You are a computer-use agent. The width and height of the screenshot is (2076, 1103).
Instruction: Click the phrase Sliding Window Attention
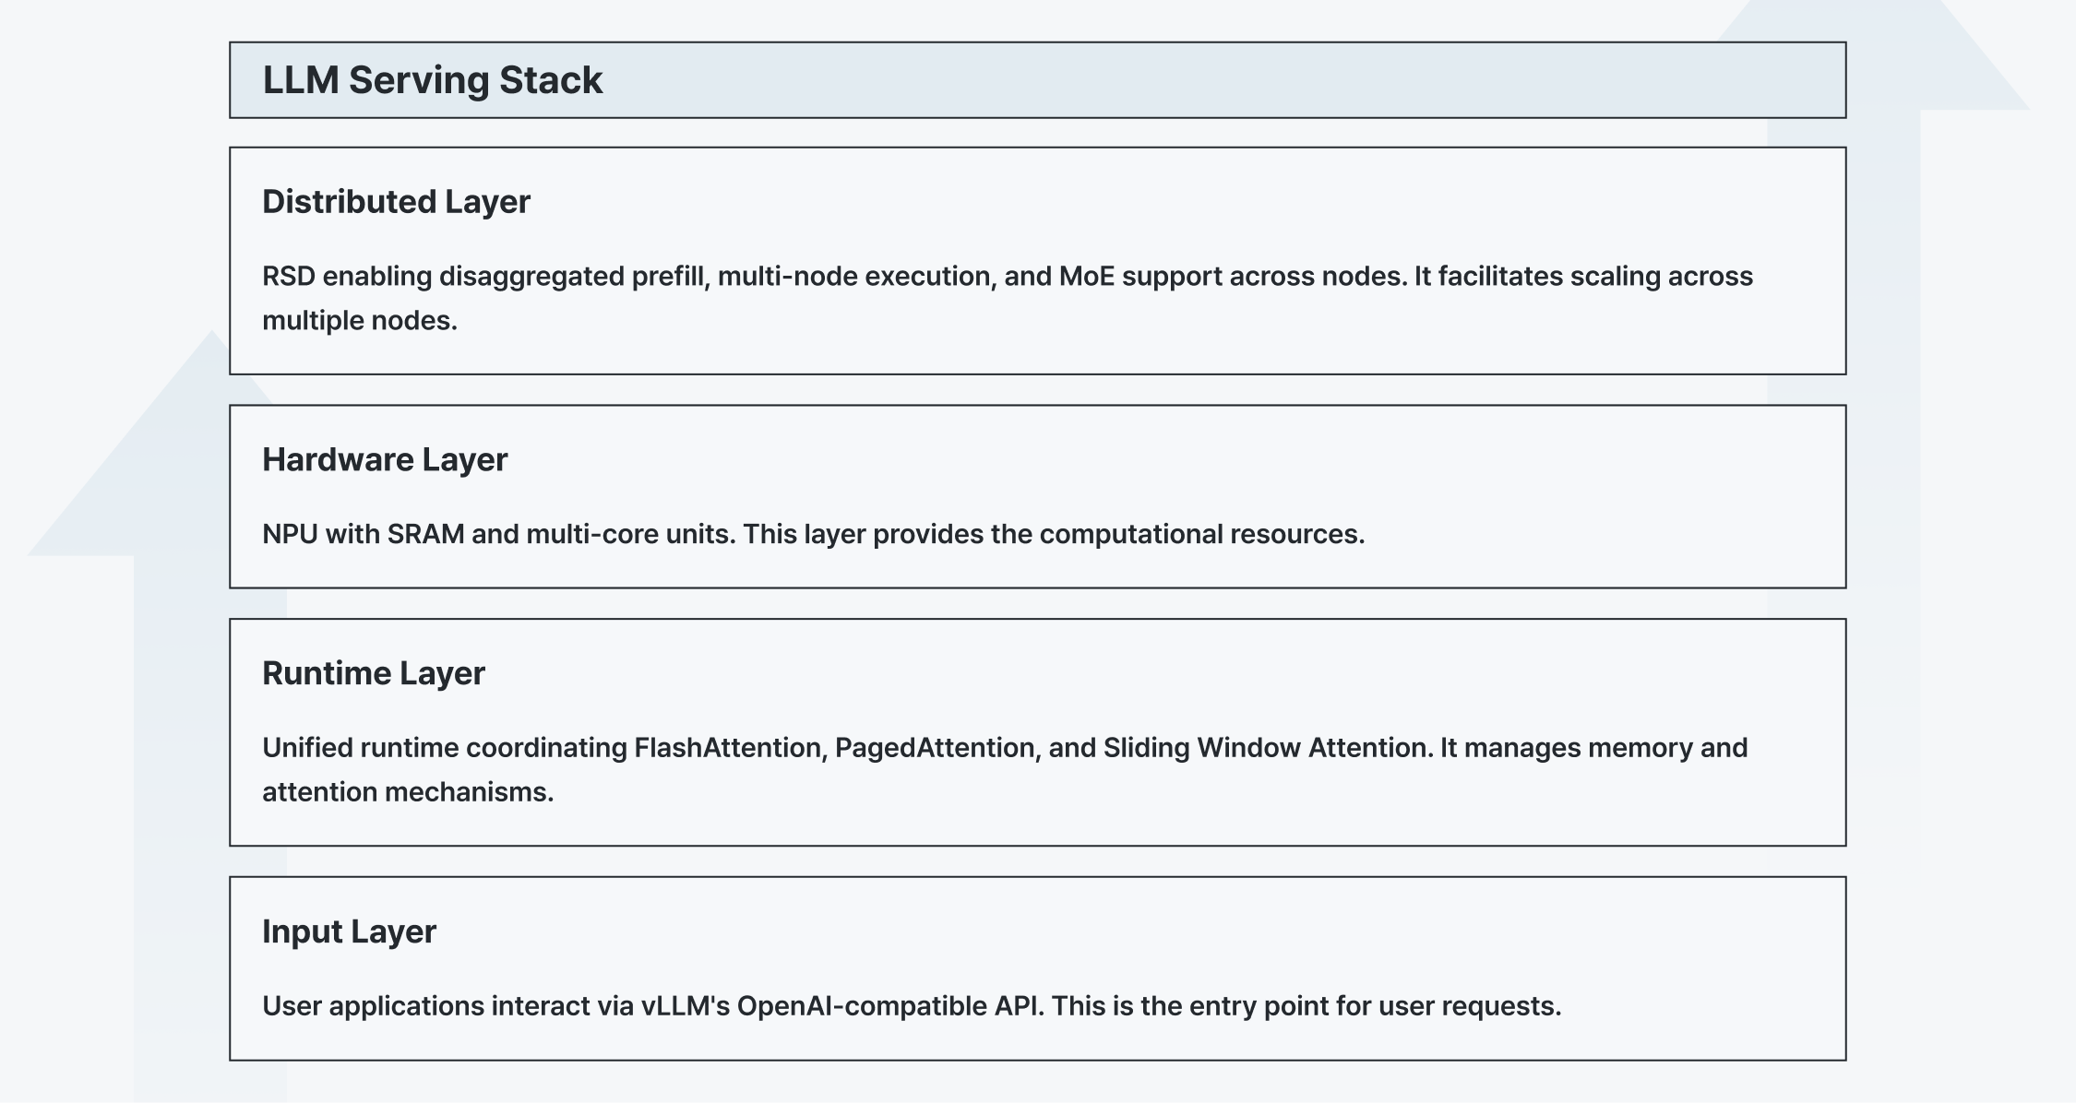pos(1267,748)
